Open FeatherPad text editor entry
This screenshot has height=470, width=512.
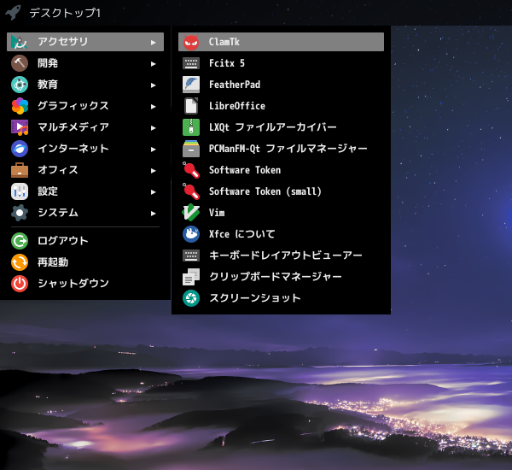point(281,85)
